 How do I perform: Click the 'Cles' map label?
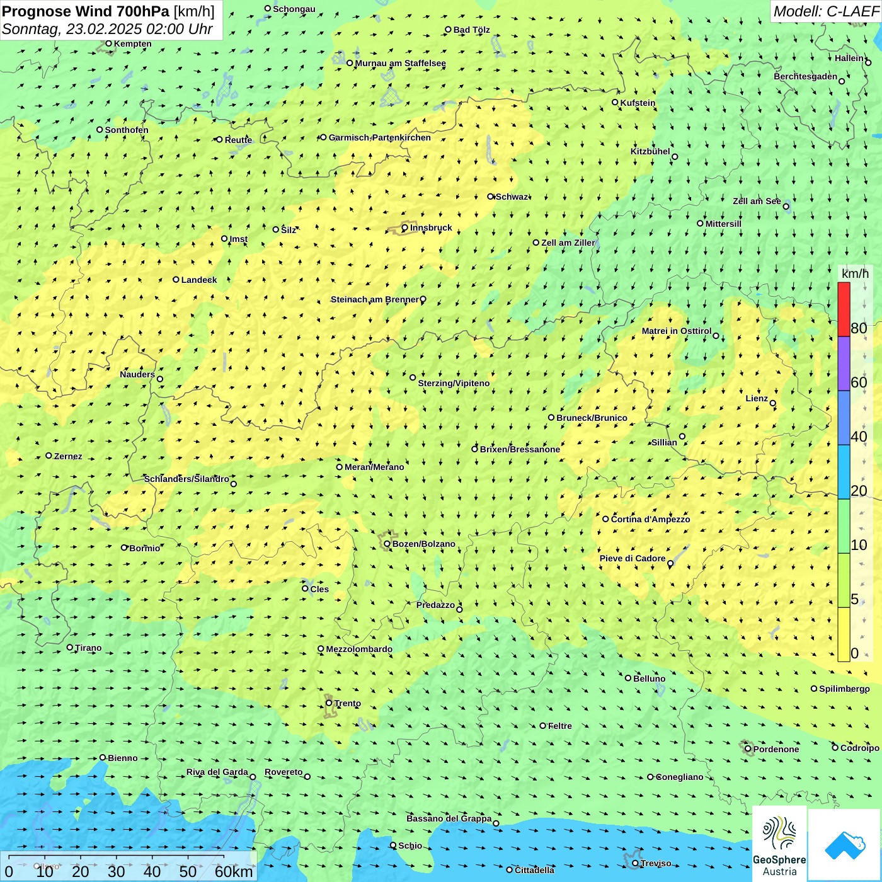(319, 589)
